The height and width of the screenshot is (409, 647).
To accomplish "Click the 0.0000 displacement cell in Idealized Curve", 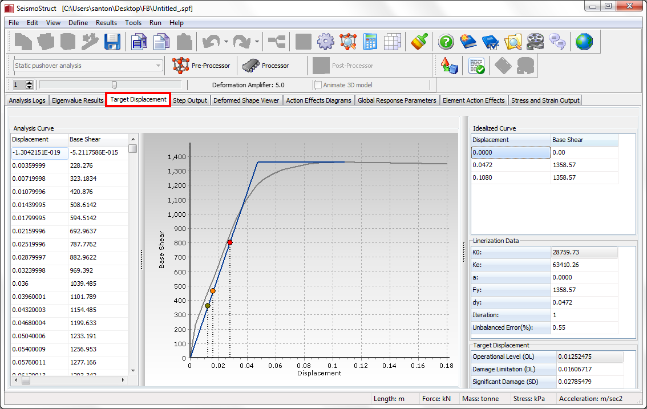I will pyautogui.click(x=510, y=152).
